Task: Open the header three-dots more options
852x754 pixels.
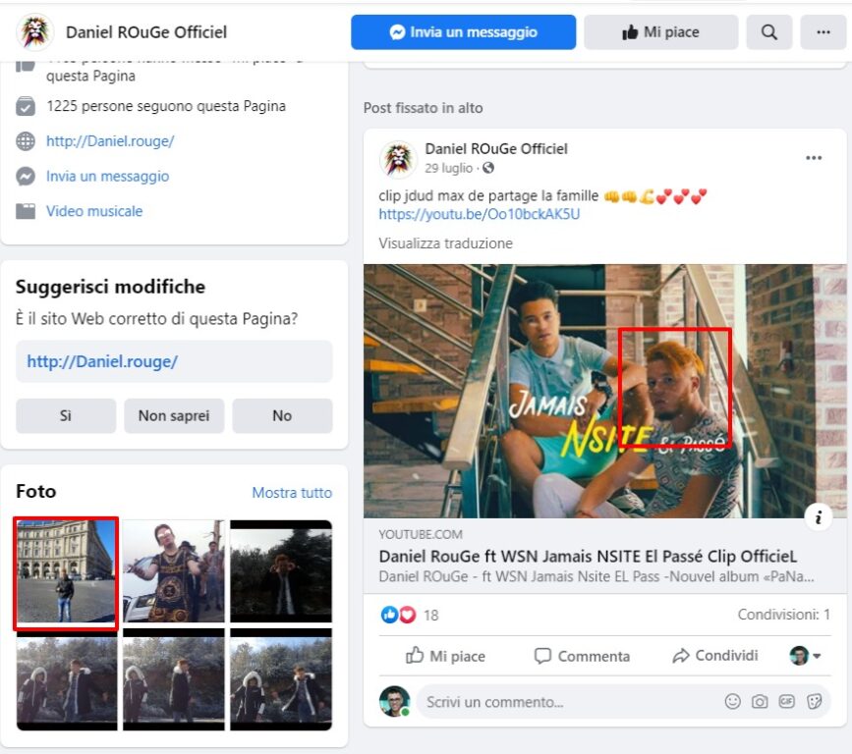Action: pyautogui.click(x=824, y=32)
